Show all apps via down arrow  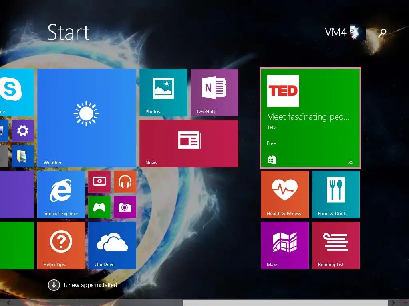coord(54,285)
